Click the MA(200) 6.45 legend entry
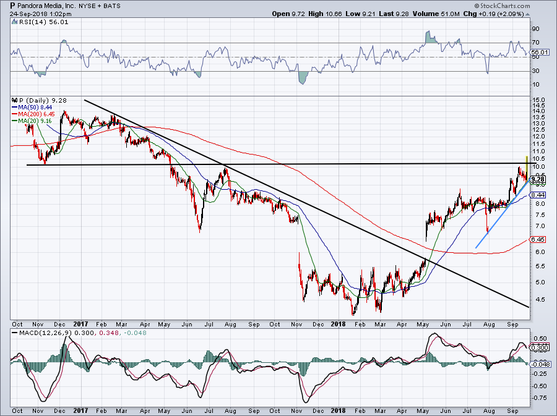The width and height of the screenshot is (557, 416). (37, 114)
